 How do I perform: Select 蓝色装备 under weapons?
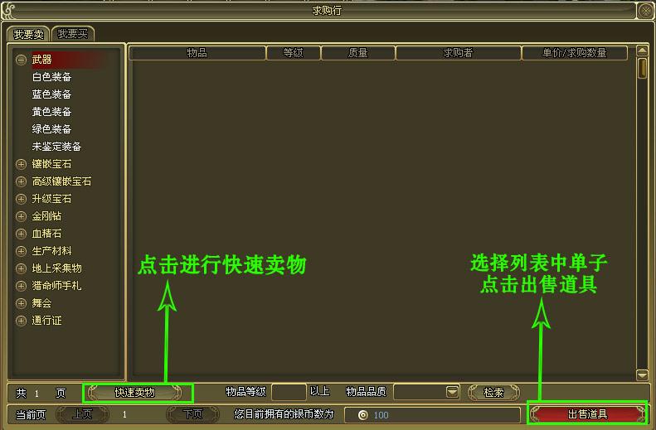click(51, 94)
